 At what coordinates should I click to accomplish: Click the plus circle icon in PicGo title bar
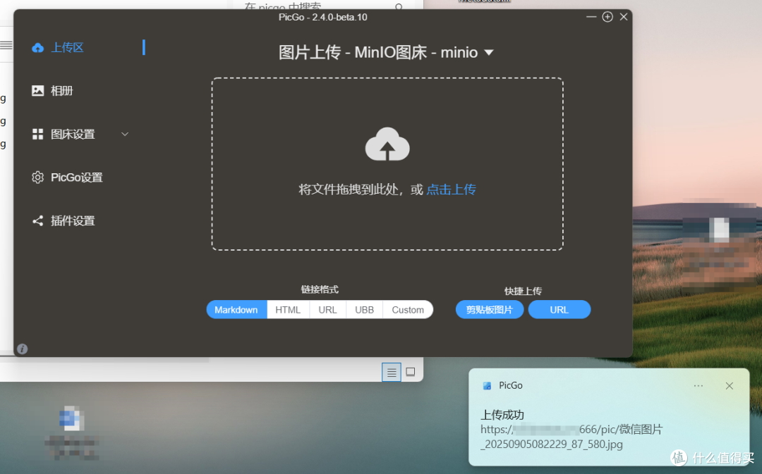(x=607, y=17)
